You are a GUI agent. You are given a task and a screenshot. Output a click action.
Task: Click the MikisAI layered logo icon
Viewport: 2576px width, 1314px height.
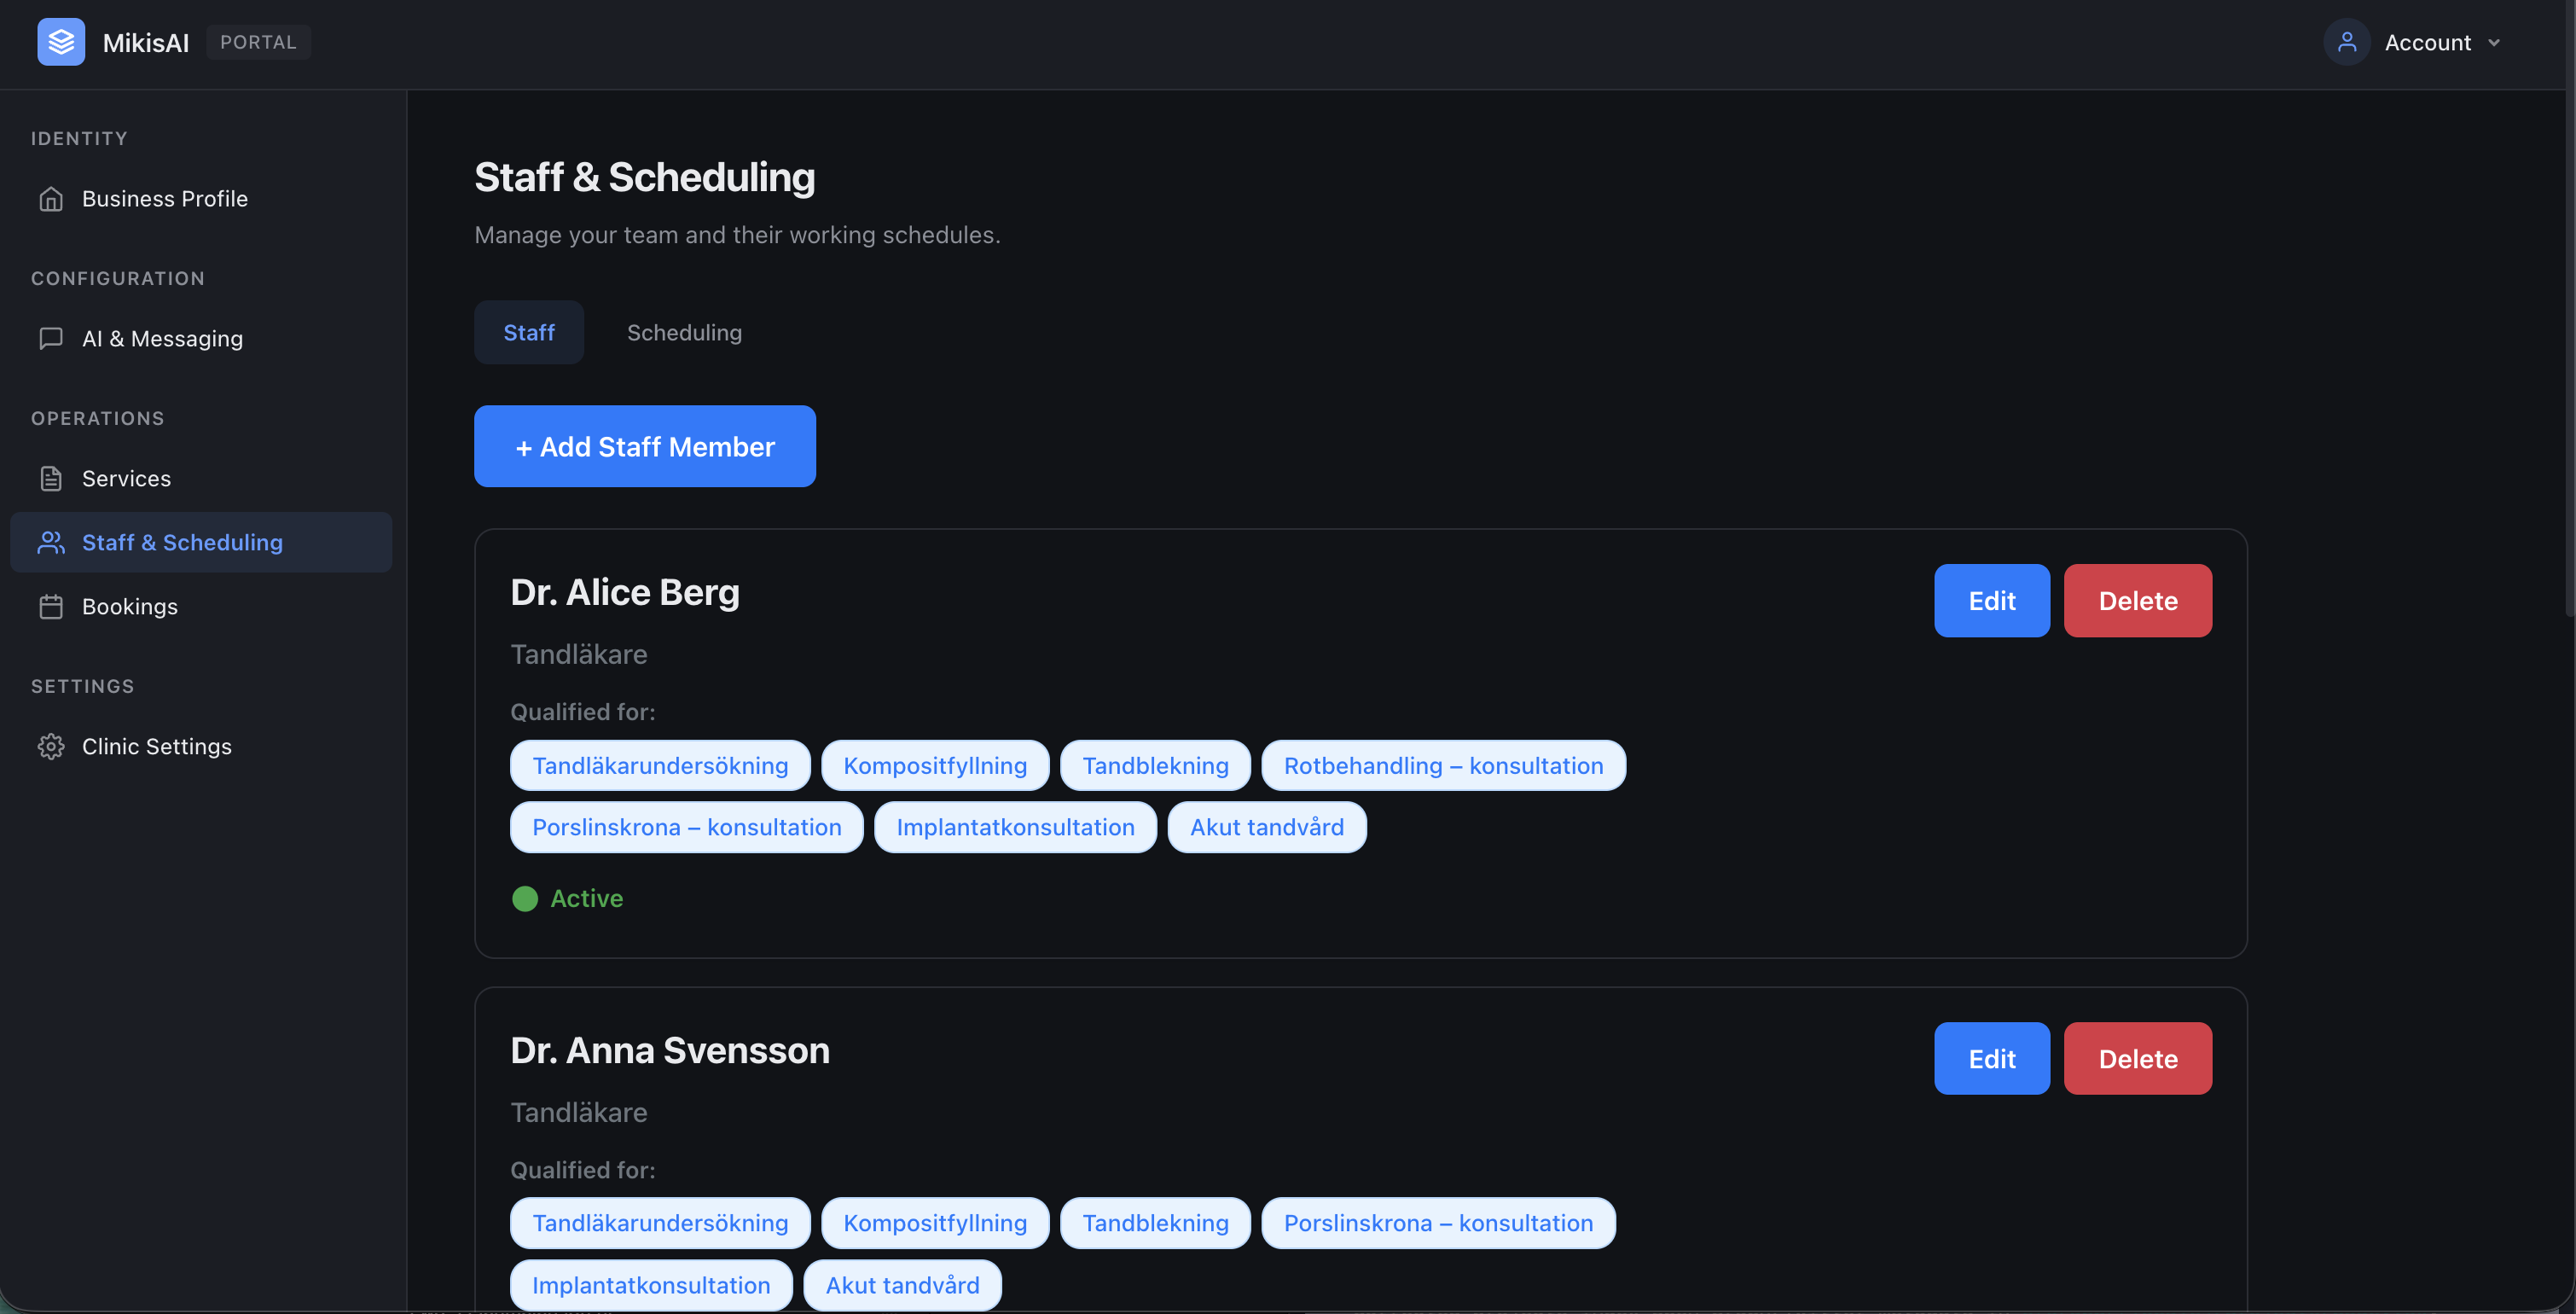point(61,42)
